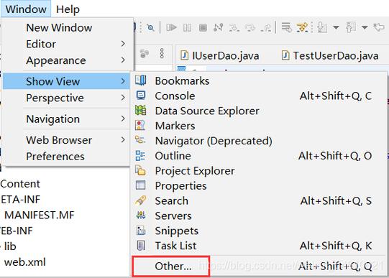Open the Web Browser submenu
The height and width of the screenshot is (278, 389).
click(66, 140)
